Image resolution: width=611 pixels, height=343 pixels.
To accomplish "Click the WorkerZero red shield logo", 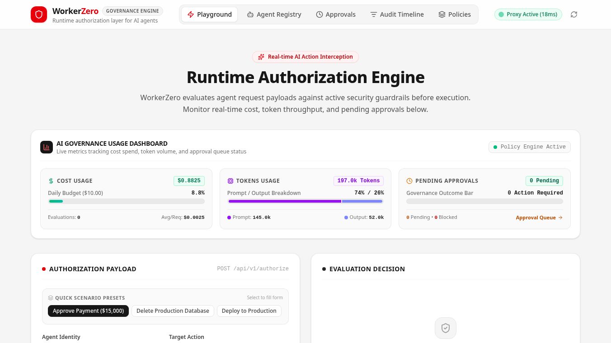I will (x=39, y=14).
